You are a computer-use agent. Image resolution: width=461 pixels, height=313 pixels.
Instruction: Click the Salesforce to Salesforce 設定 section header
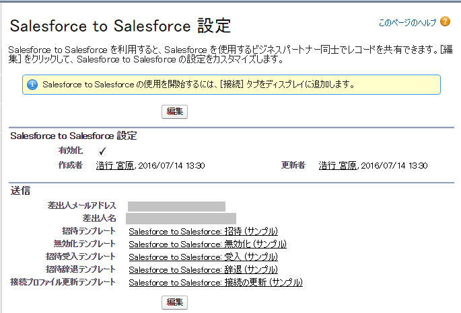pos(74,136)
